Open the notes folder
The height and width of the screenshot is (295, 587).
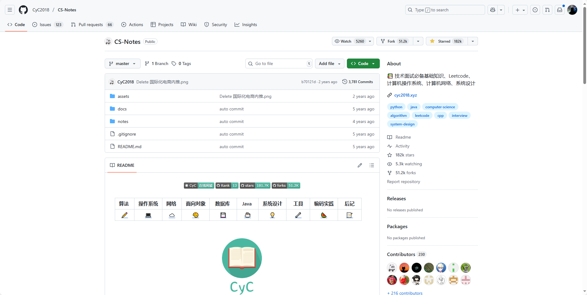(x=123, y=121)
